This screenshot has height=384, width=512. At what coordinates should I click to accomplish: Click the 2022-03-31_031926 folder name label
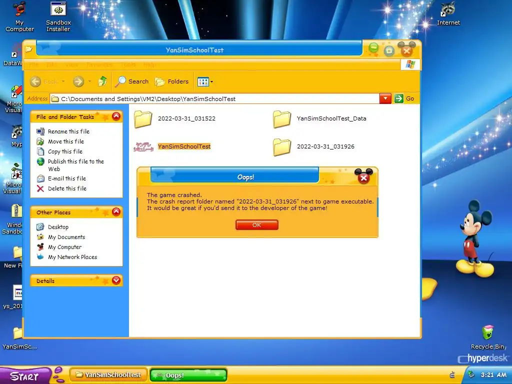click(x=325, y=146)
